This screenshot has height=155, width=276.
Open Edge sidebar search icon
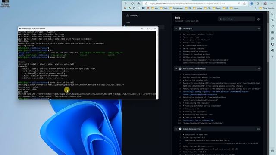coord(273,14)
